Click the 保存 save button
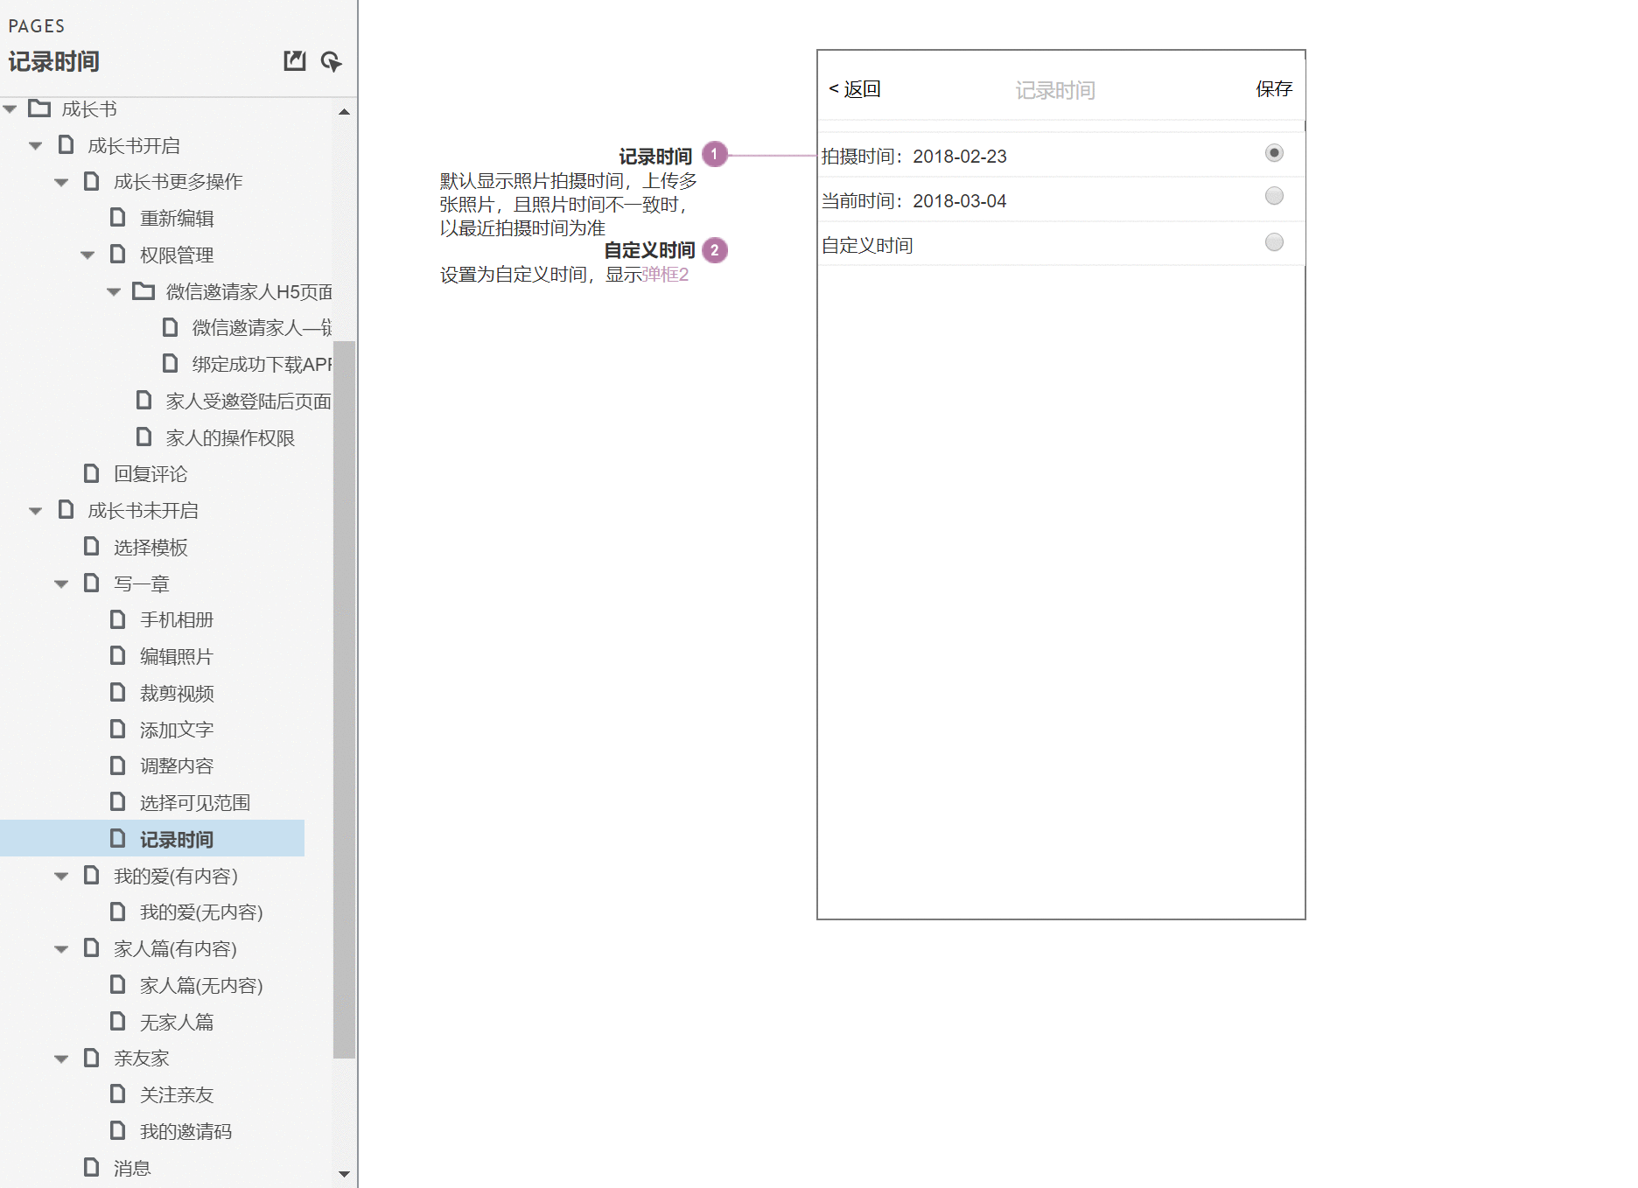 (1274, 88)
